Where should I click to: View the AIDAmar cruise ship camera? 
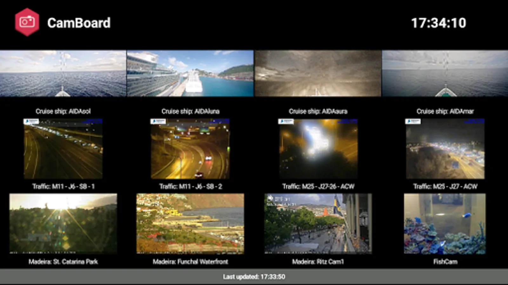point(445,73)
